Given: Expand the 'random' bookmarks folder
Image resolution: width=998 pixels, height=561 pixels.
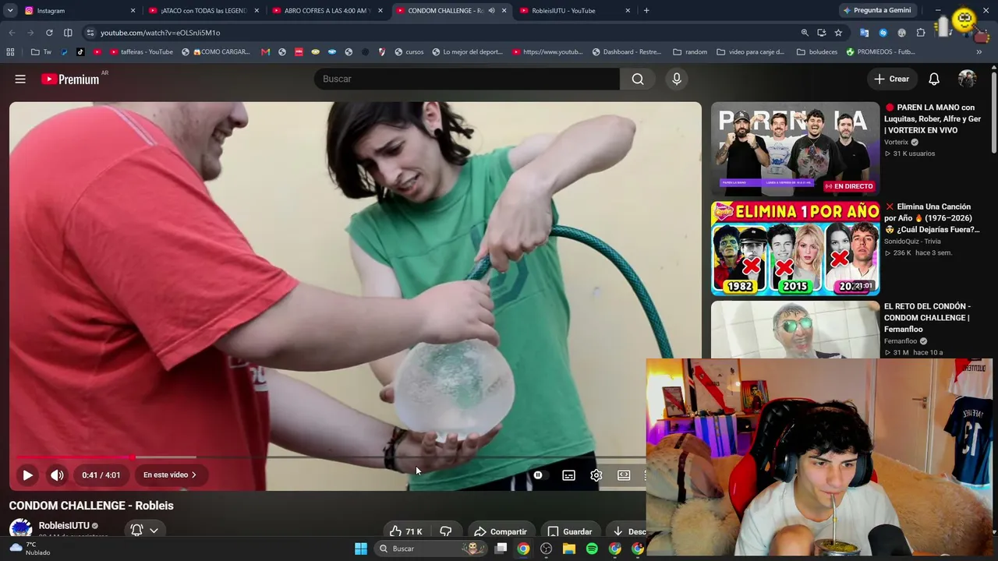Looking at the screenshot, I should [x=690, y=52].
